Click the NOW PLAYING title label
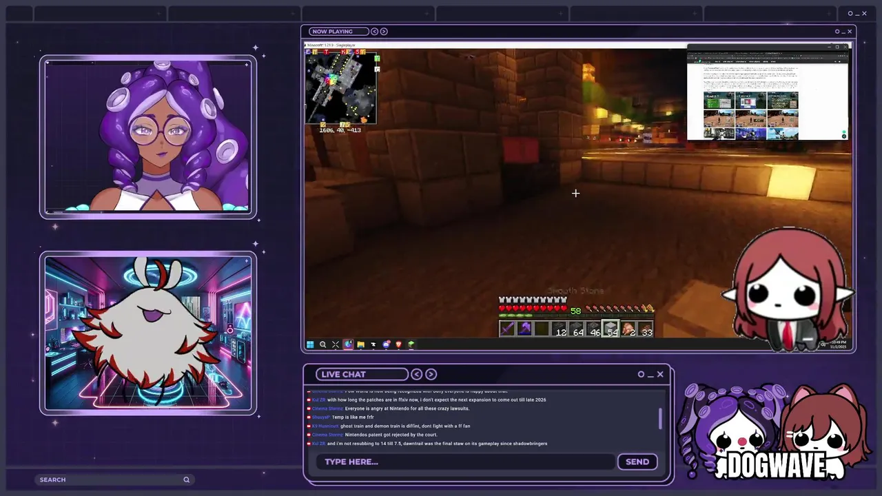Screen dimensions: 882x496 [x=338, y=31]
